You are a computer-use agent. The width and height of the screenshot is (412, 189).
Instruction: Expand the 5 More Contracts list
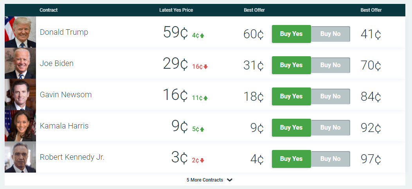[x=209, y=180]
